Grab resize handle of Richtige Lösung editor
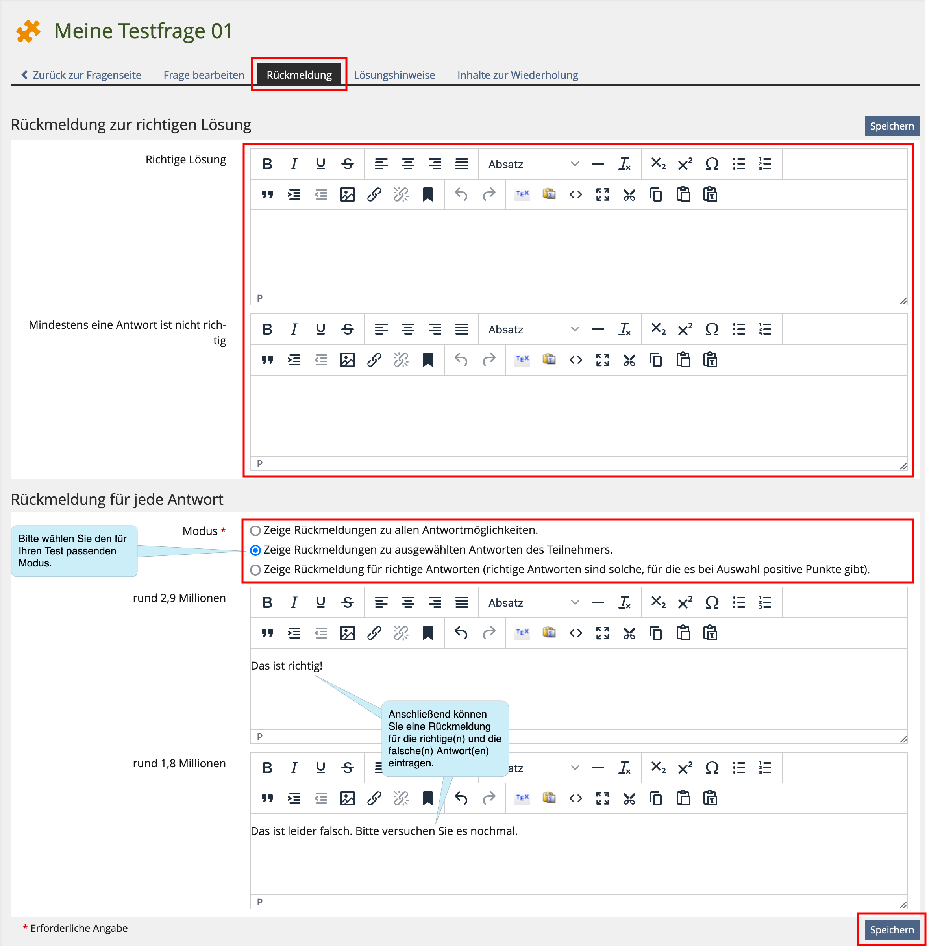The height and width of the screenshot is (946, 927). pos(903,301)
